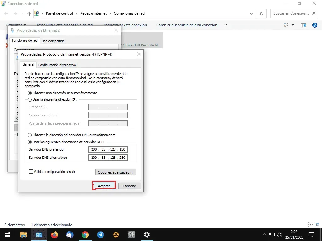Expand chevron after Redes e Internet breadcrumb

pyautogui.click(x=110, y=13)
